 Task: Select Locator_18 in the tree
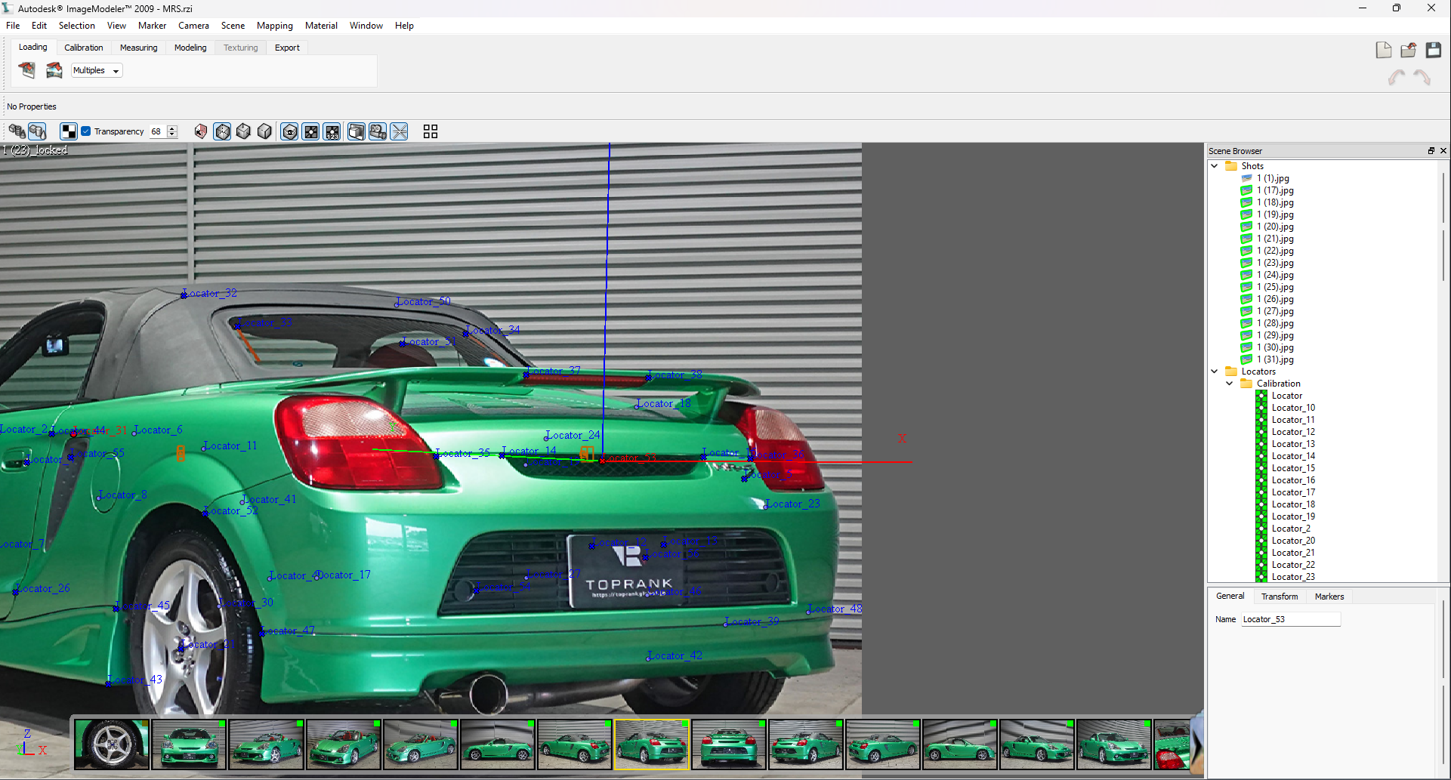1293,504
